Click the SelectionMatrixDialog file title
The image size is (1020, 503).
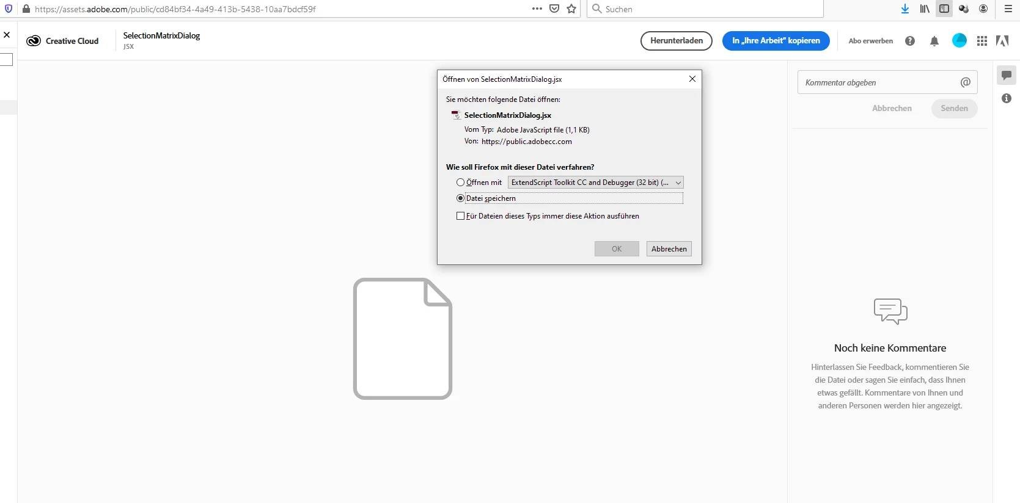pos(162,35)
